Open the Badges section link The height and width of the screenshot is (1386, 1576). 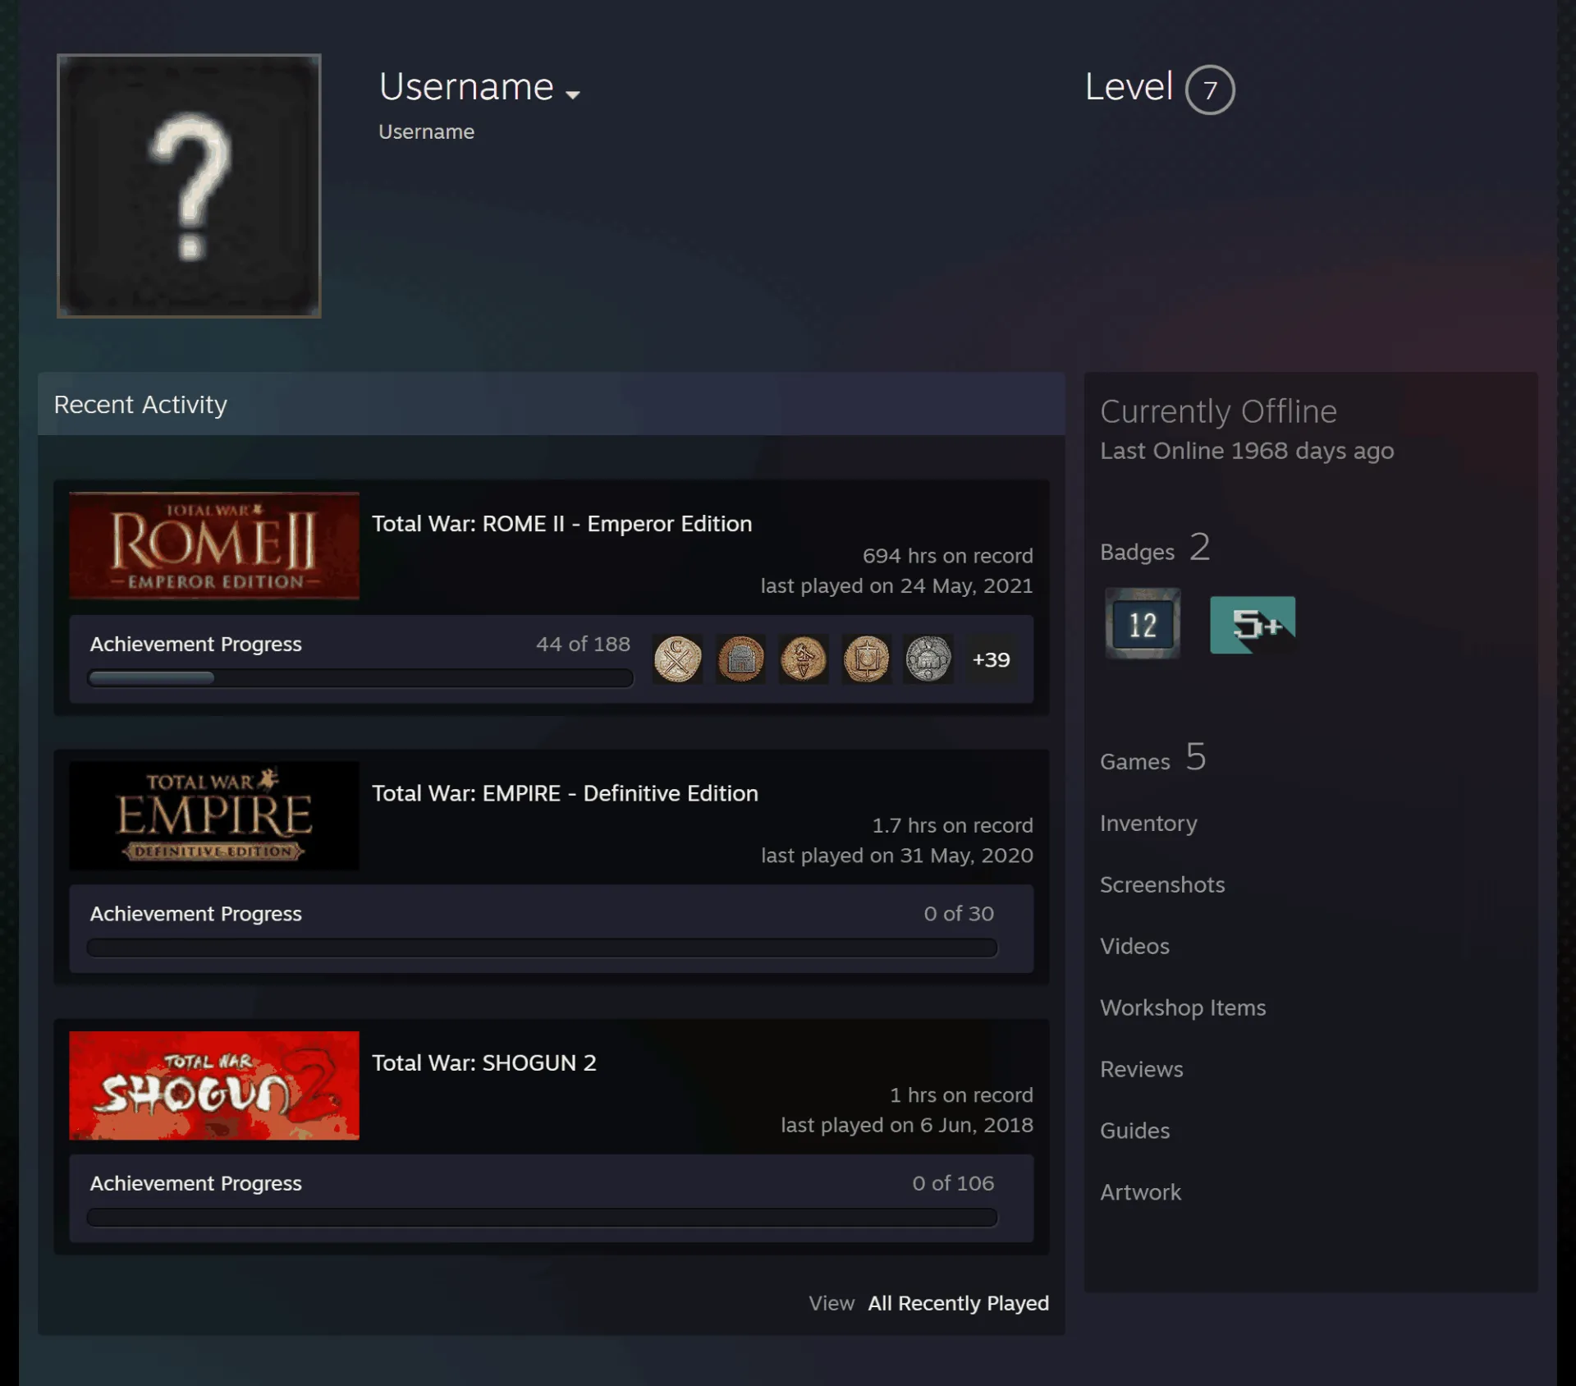1155,548
